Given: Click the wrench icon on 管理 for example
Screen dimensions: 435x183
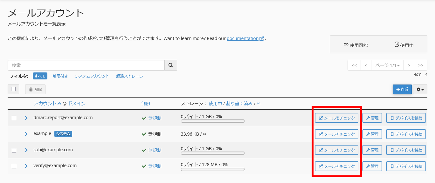Looking at the screenshot, I should click(368, 134).
